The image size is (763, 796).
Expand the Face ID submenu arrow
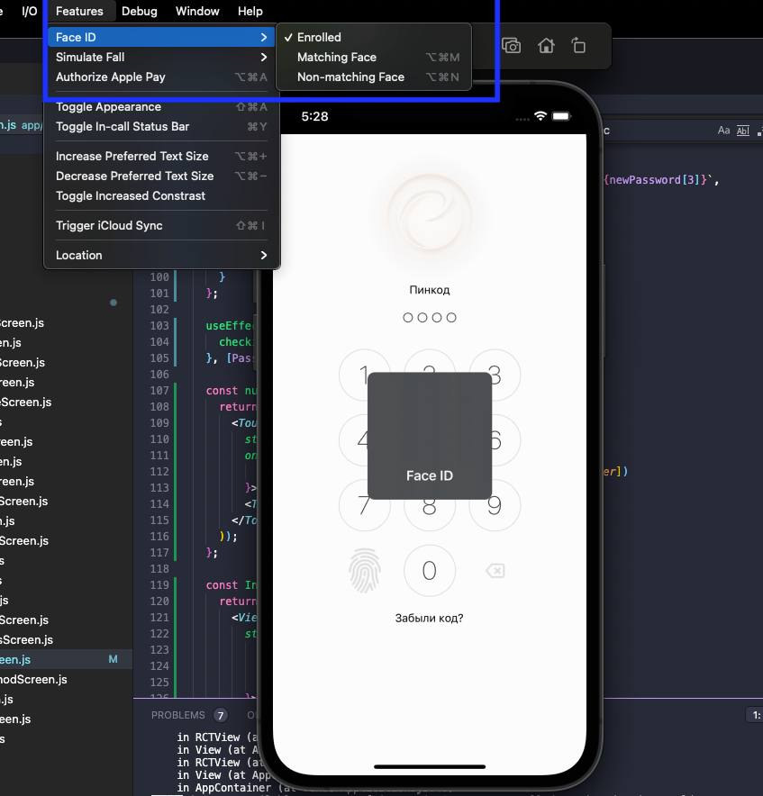[x=263, y=37]
